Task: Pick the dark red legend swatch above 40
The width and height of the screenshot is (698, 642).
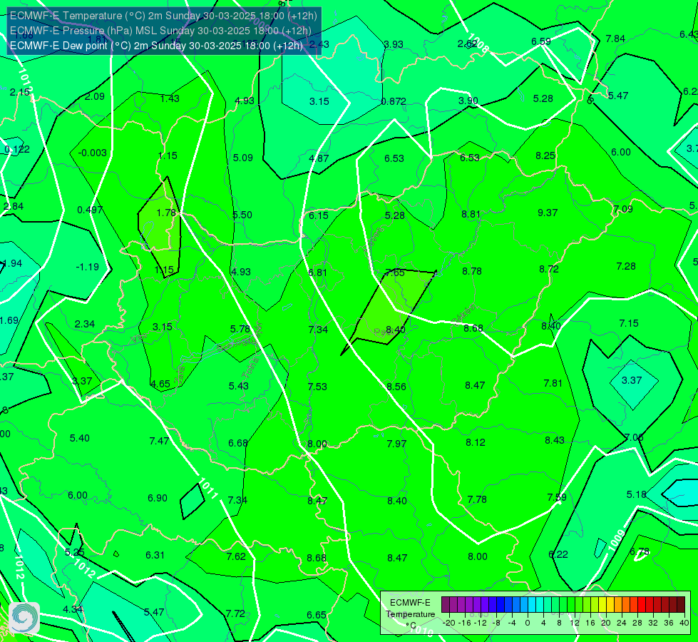Action: coord(681,605)
